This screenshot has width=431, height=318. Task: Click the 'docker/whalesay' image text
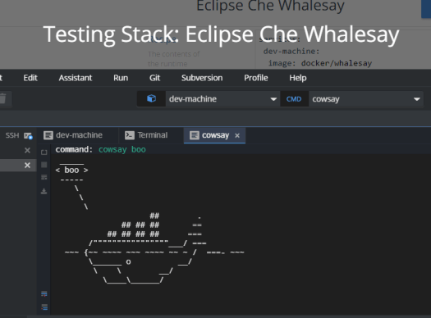click(337, 63)
